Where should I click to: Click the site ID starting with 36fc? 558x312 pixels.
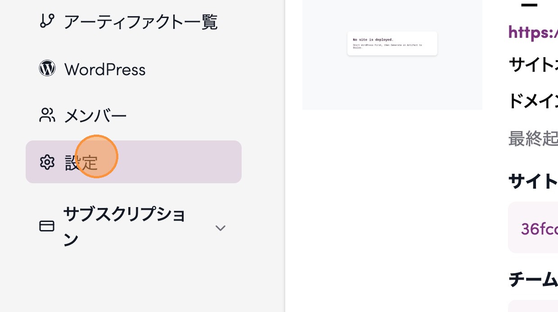[539, 229]
